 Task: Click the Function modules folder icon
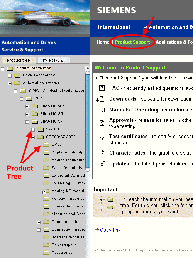pyautogui.click(x=46, y=199)
